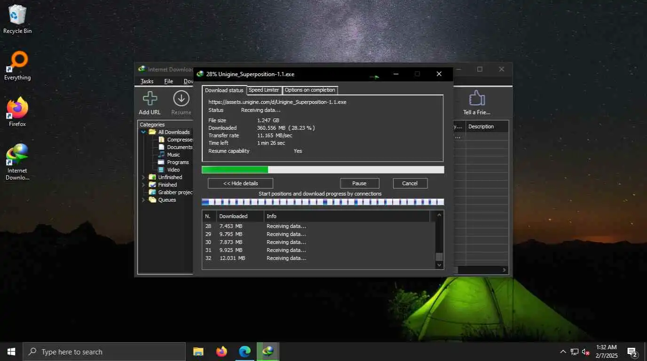
Task: Click the muted volume tray icon
Action: tap(586, 352)
